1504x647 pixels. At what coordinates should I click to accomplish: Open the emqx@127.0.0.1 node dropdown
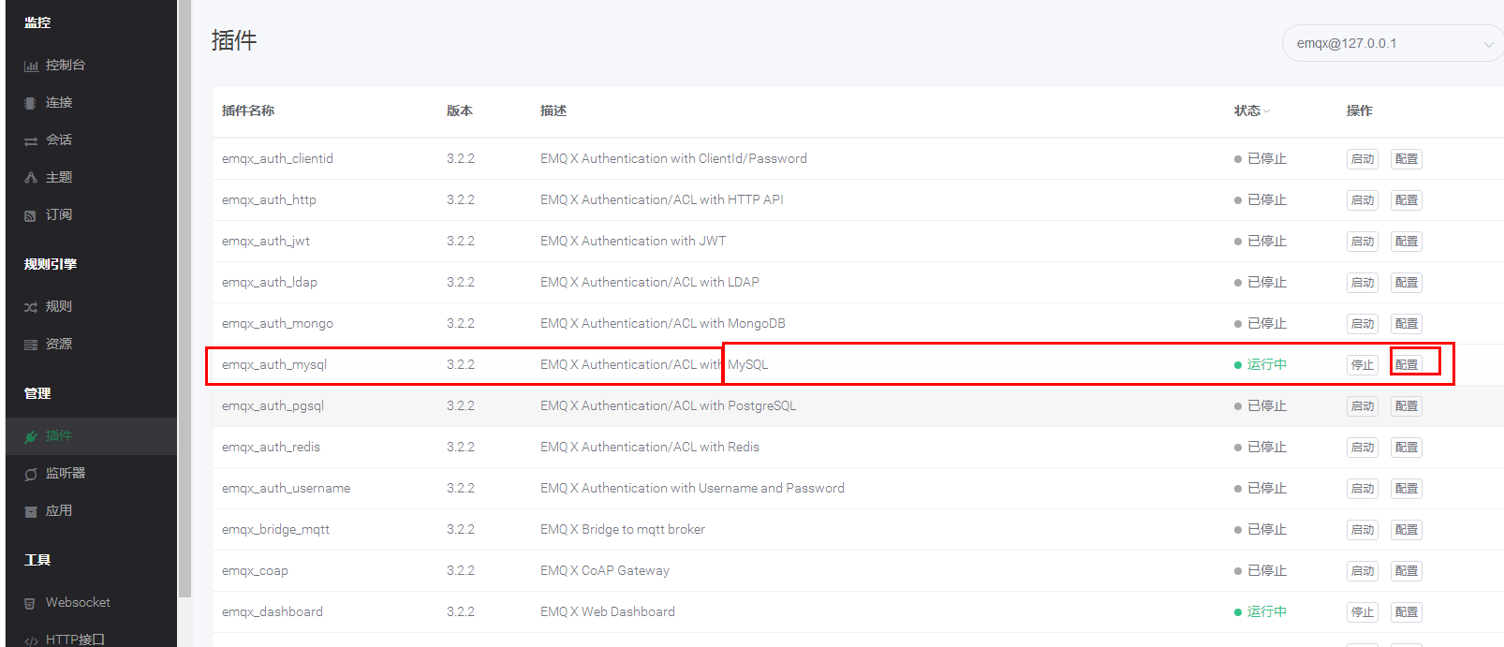pyautogui.click(x=1393, y=43)
